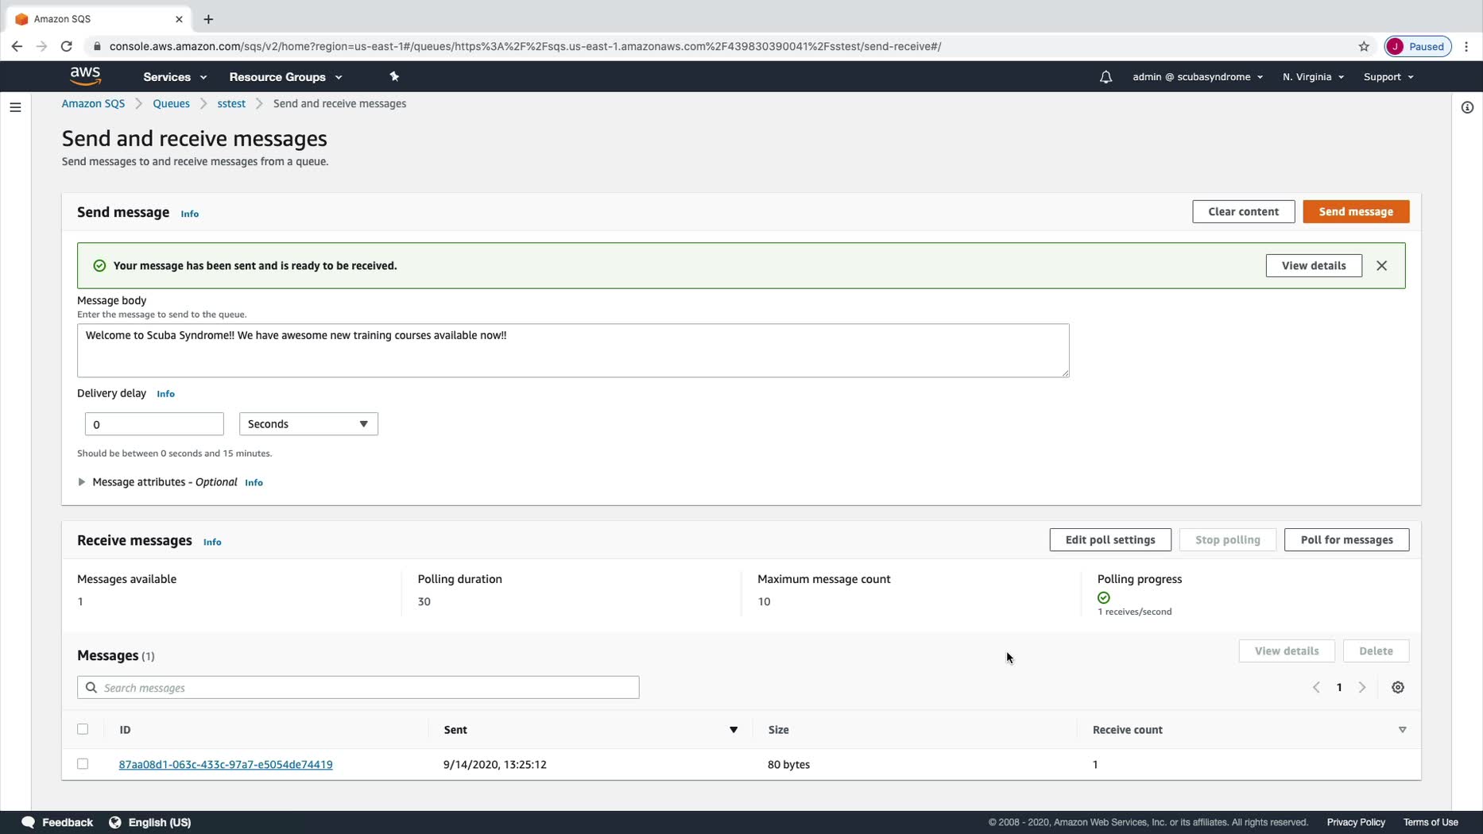Screen dimensions: 1483x834
Task: View details of the sent message banner
Action: (x=1313, y=265)
